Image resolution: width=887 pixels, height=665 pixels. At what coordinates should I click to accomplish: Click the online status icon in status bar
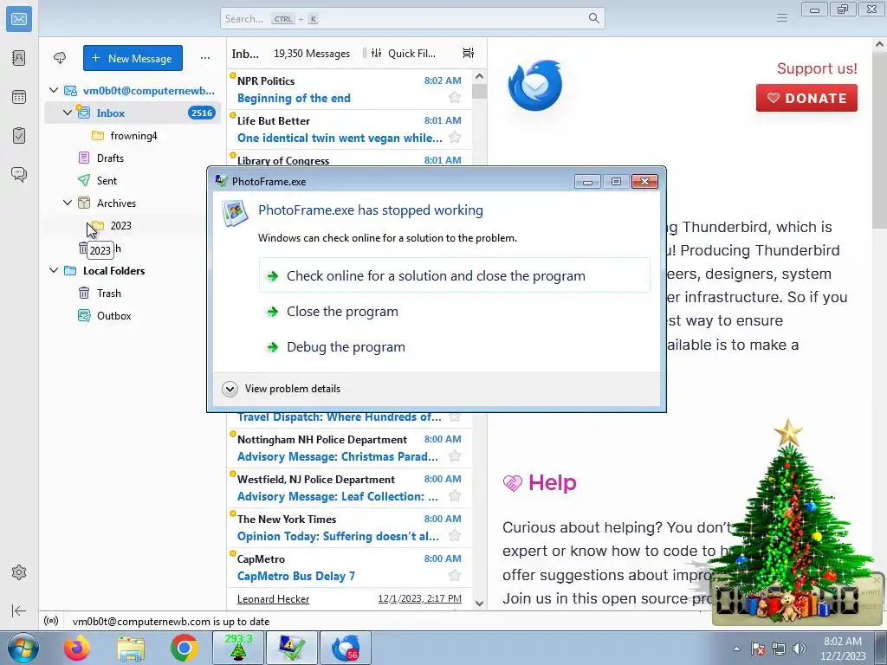(x=51, y=621)
